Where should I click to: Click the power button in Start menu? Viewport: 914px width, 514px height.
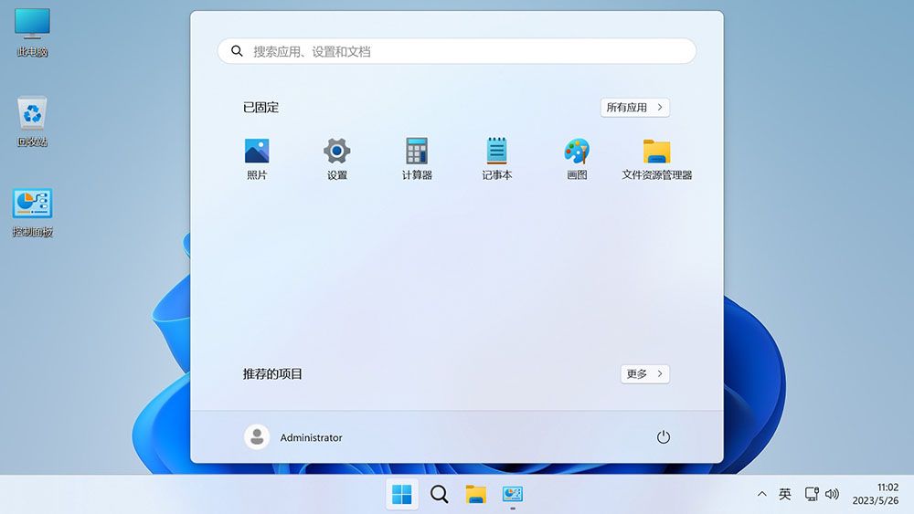click(664, 437)
